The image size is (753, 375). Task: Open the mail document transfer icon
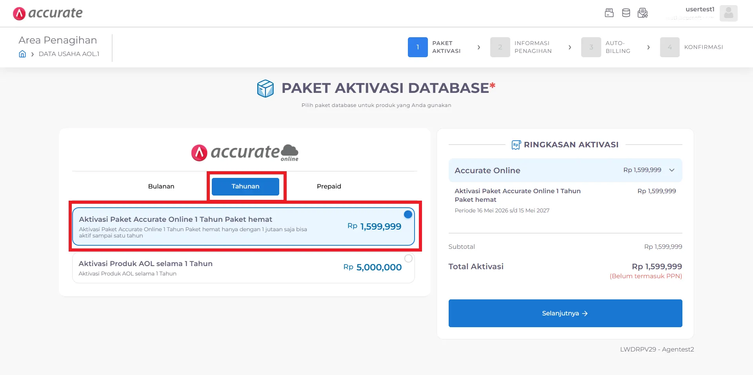click(643, 13)
